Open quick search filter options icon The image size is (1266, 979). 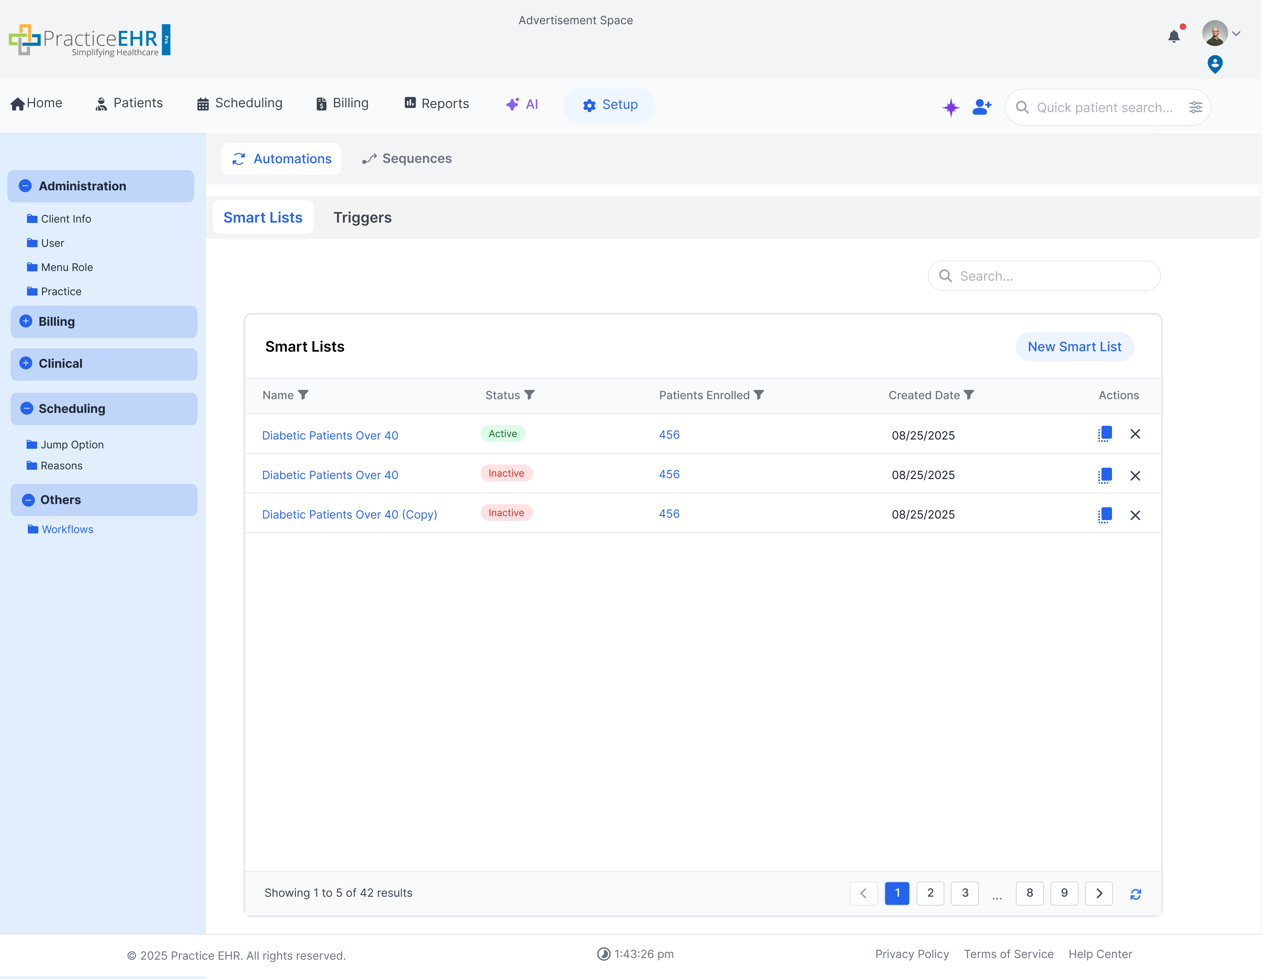point(1195,107)
